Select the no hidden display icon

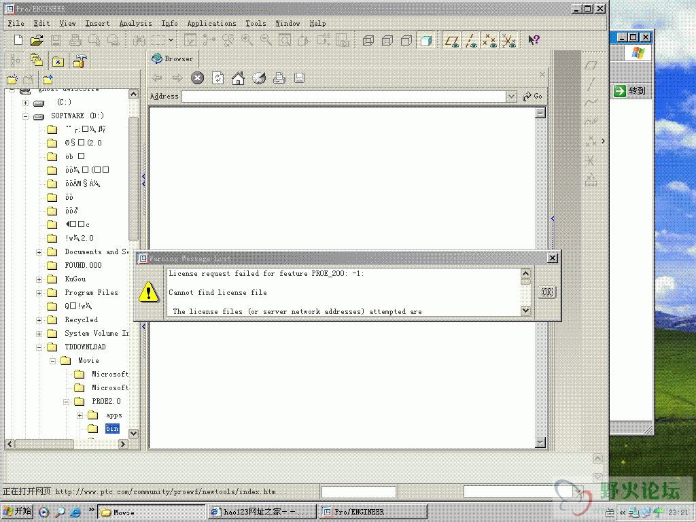pyautogui.click(x=406, y=40)
